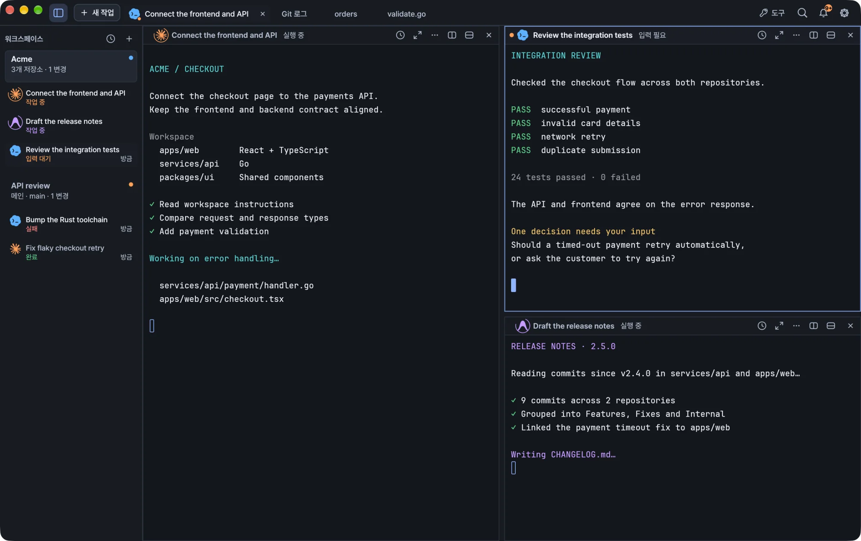The width and height of the screenshot is (861, 541).
Task: Open more options in Review integration tests pane
Action: pyautogui.click(x=796, y=35)
